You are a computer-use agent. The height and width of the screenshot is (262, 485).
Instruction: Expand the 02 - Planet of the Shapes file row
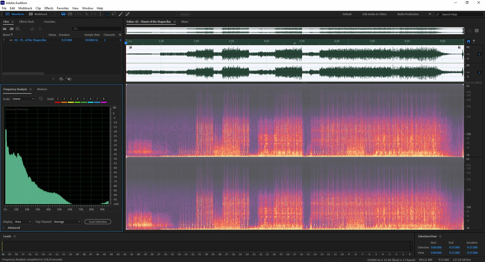coord(4,40)
